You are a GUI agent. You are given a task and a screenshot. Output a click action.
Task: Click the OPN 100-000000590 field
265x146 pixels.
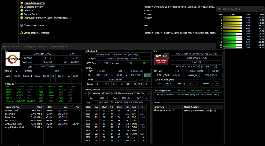48,67
